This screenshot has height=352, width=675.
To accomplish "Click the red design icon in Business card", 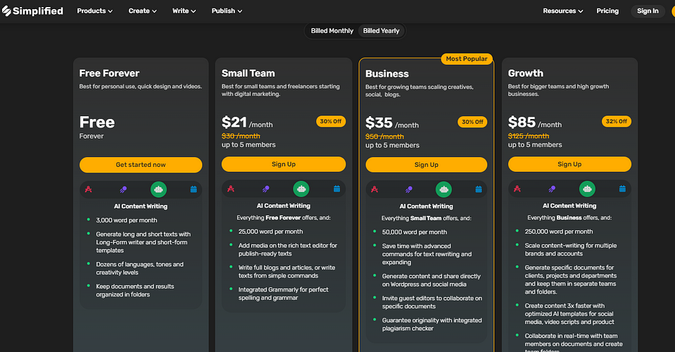I will tap(375, 189).
